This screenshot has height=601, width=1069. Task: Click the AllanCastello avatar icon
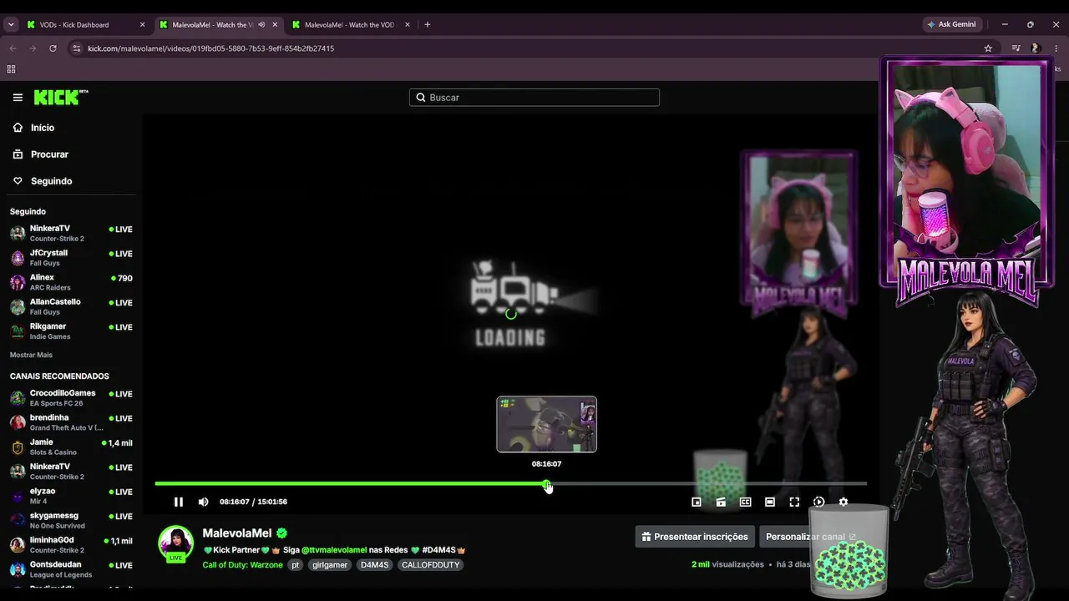click(x=18, y=306)
